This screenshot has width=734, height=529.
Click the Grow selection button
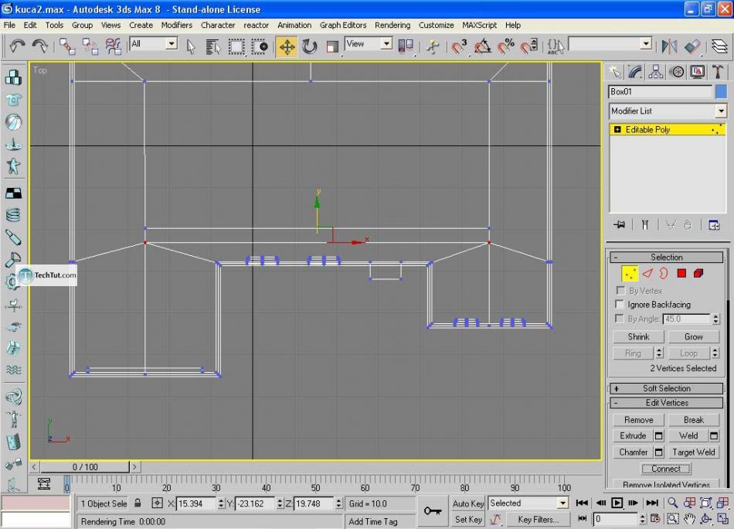pyautogui.click(x=693, y=337)
